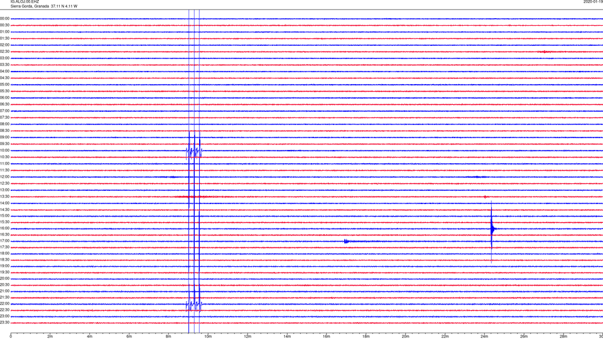Click the 'Sierra Gorda, Granada 37.11 N 4.11 W' label
Screen dimensions: 603x339
coord(44,6)
